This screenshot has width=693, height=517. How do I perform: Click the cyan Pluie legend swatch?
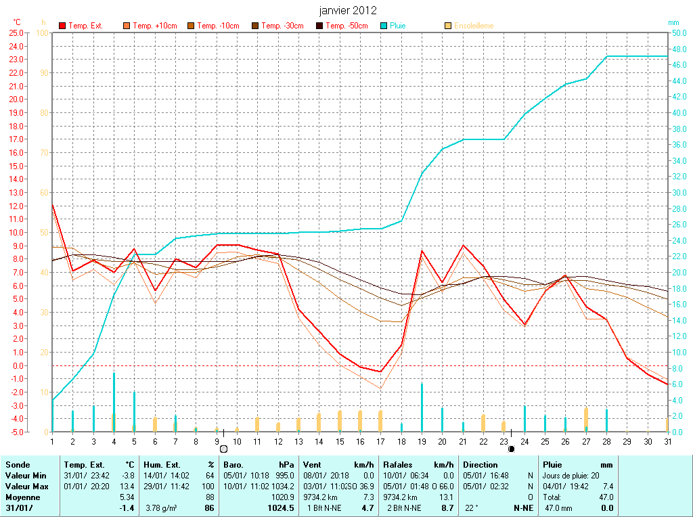coord(384,26)
